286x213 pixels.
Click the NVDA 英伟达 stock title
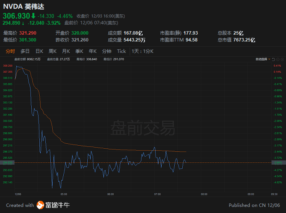point(24,6)
